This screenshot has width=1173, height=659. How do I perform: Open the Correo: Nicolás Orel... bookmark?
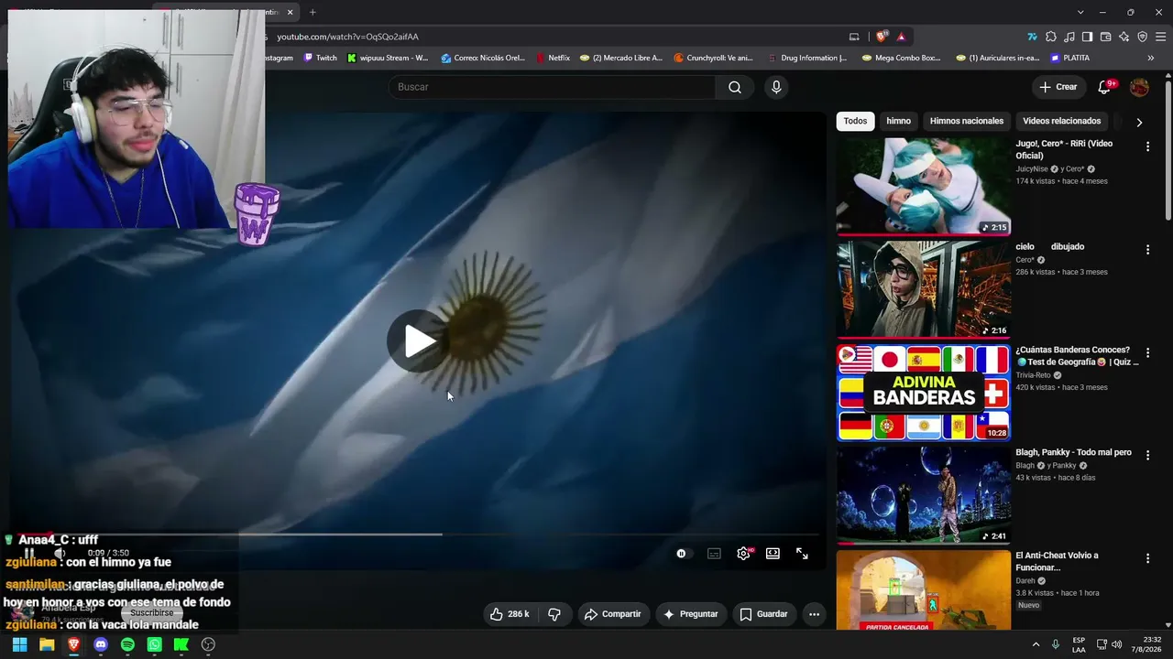pos(483,58)
